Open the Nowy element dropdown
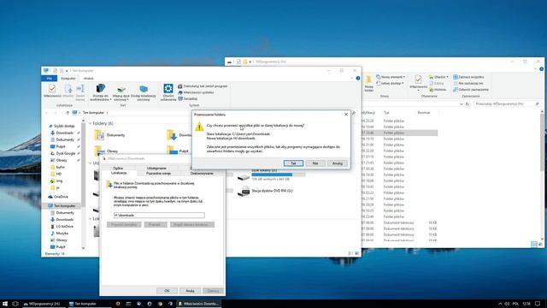The width and height of the screenshot is (547, 308). pyautogui.click(x=391, y=77)
